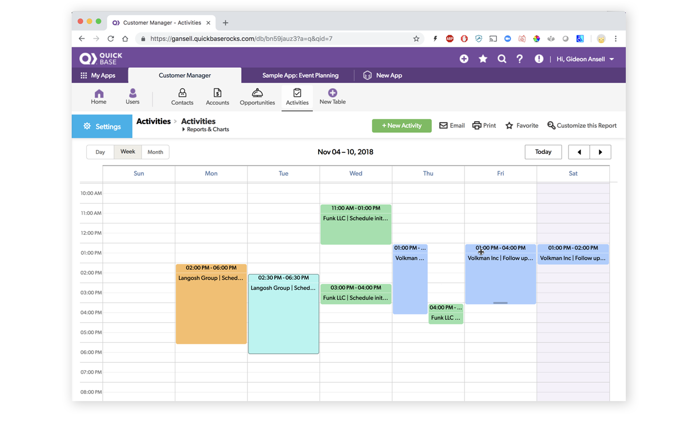Click the Quick Base logo
Viewport: 697px width, 424px height.
click(100, 58)
